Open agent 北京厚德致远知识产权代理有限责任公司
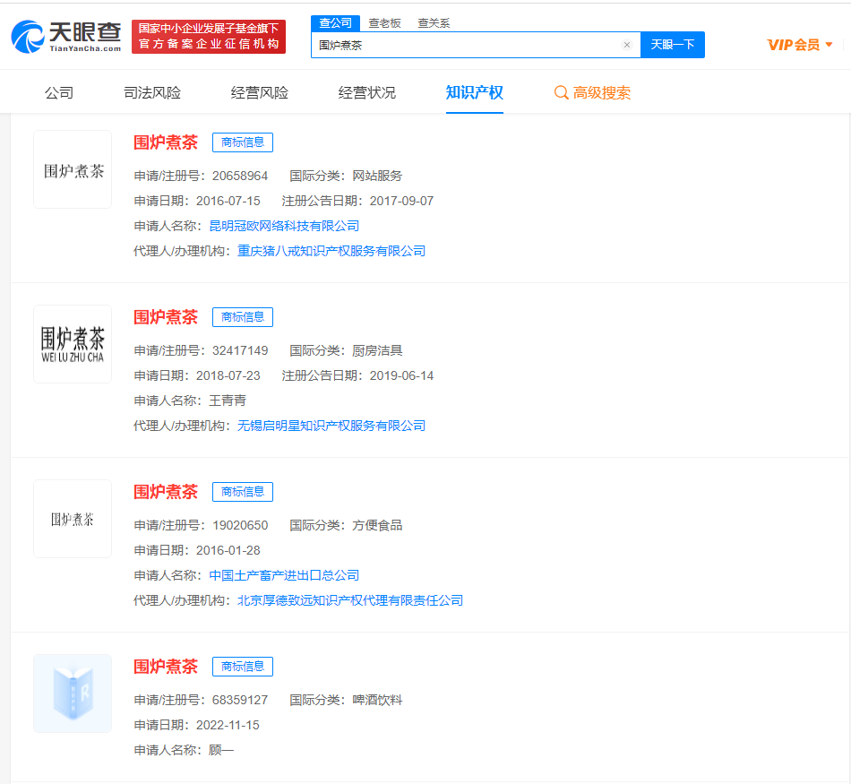The image size is (851, 784). click(x=350, y=601)
